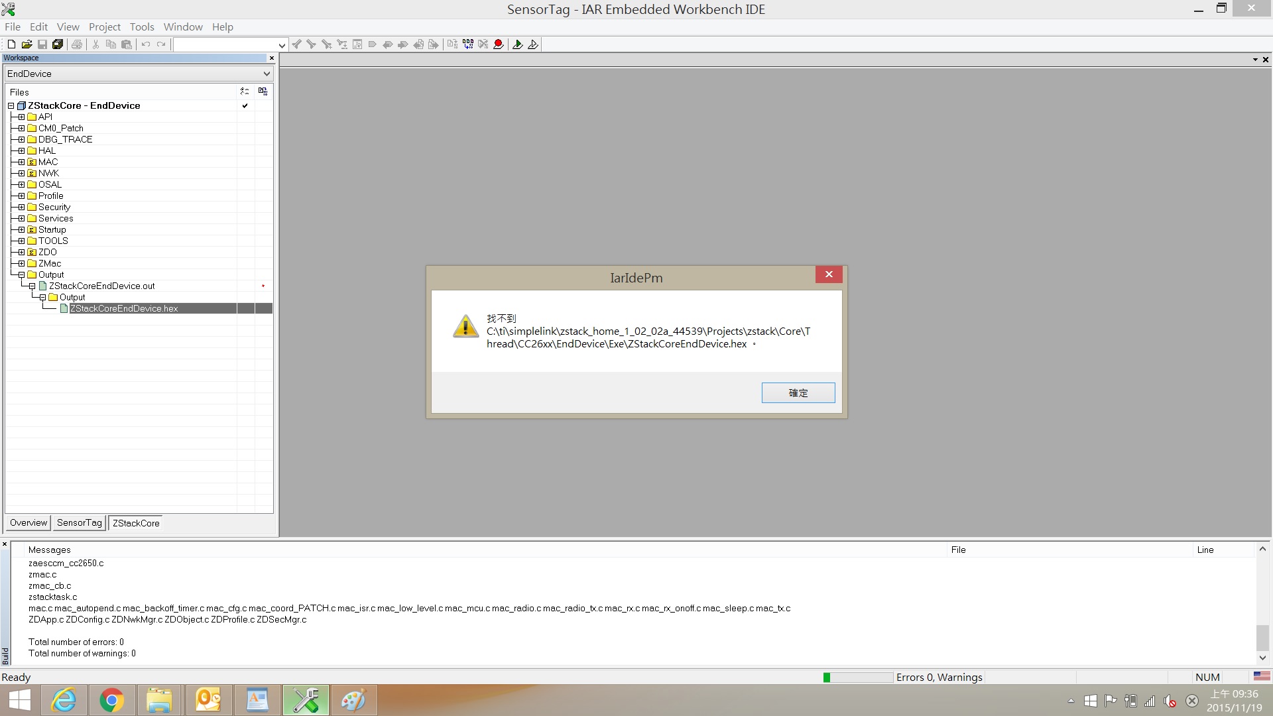Click the Messages column header

49,550
